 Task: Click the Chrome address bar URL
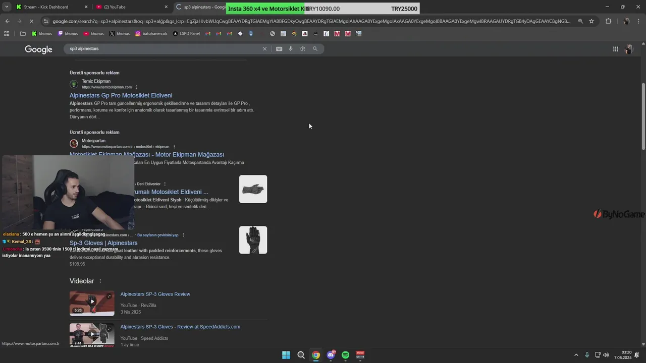311,21
